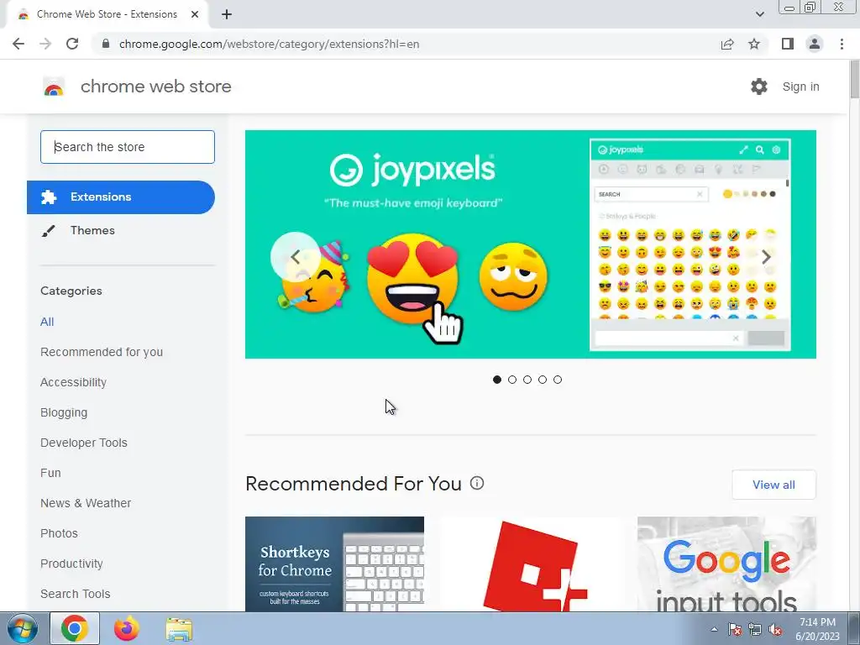
Task: Click the page vertical scrollbar thumb
Action: pos(854,80)
